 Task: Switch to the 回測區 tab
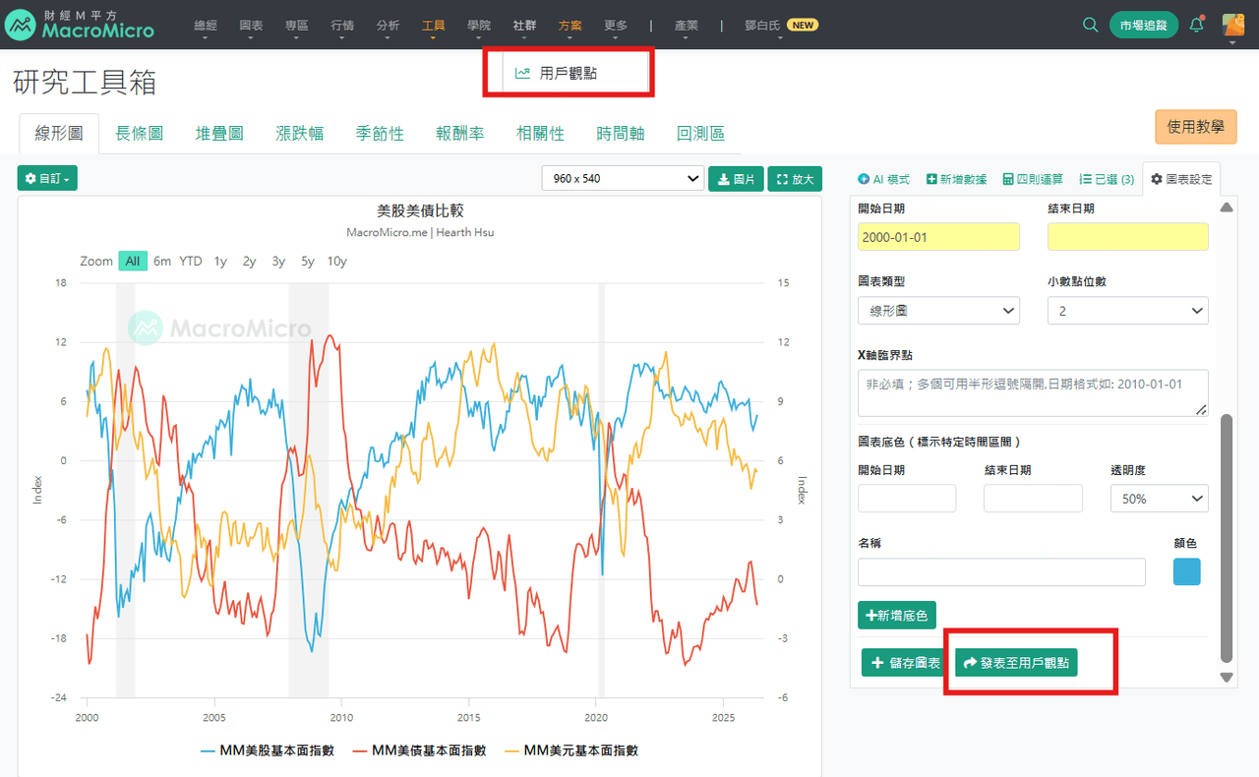click(701, 133)
